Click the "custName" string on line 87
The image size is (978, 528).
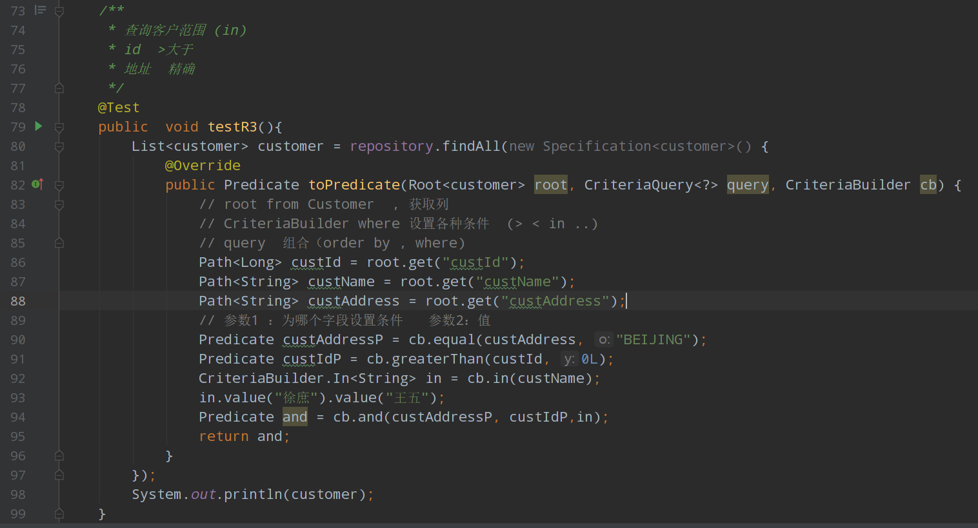(517, 282)
